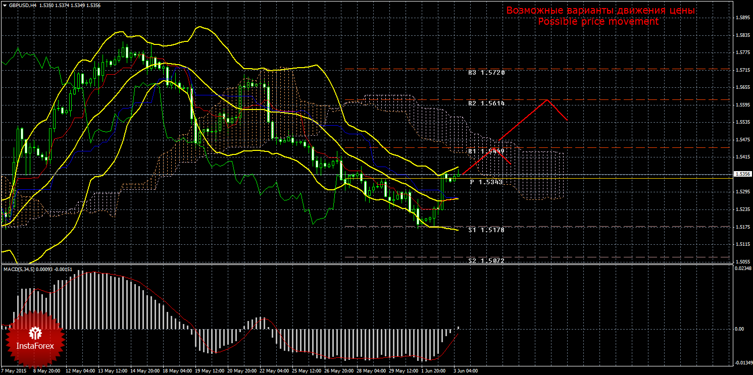Click the '19 May 12:00' time axis label
753x375 pixels.
tap(210, 370)
